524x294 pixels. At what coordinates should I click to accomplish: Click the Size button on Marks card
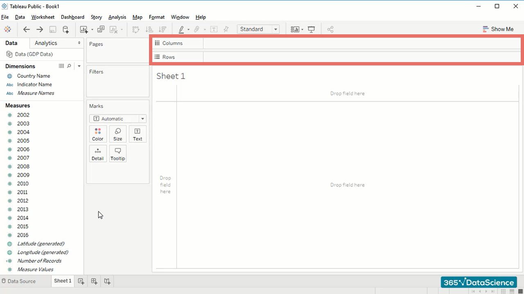(x=117, y=134)
